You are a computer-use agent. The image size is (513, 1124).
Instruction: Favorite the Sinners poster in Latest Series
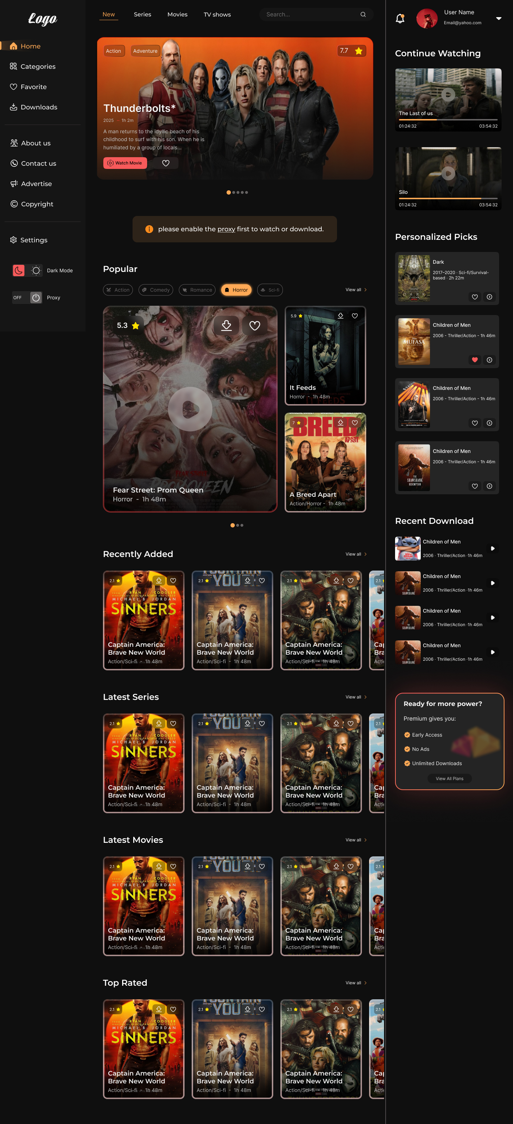click(x=173, y=723)
